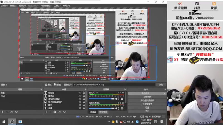Screen dimensions: 223x125
Task: Click the 浏览 browse button
Action: (161, 85)
